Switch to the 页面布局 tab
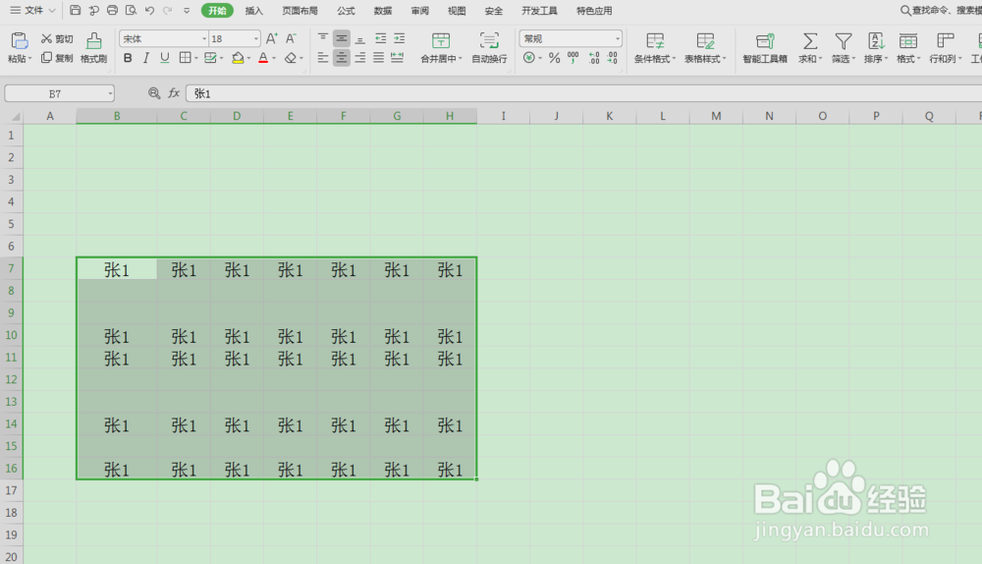The width and height of the screenshot is (982, 564). click(300, 11)
